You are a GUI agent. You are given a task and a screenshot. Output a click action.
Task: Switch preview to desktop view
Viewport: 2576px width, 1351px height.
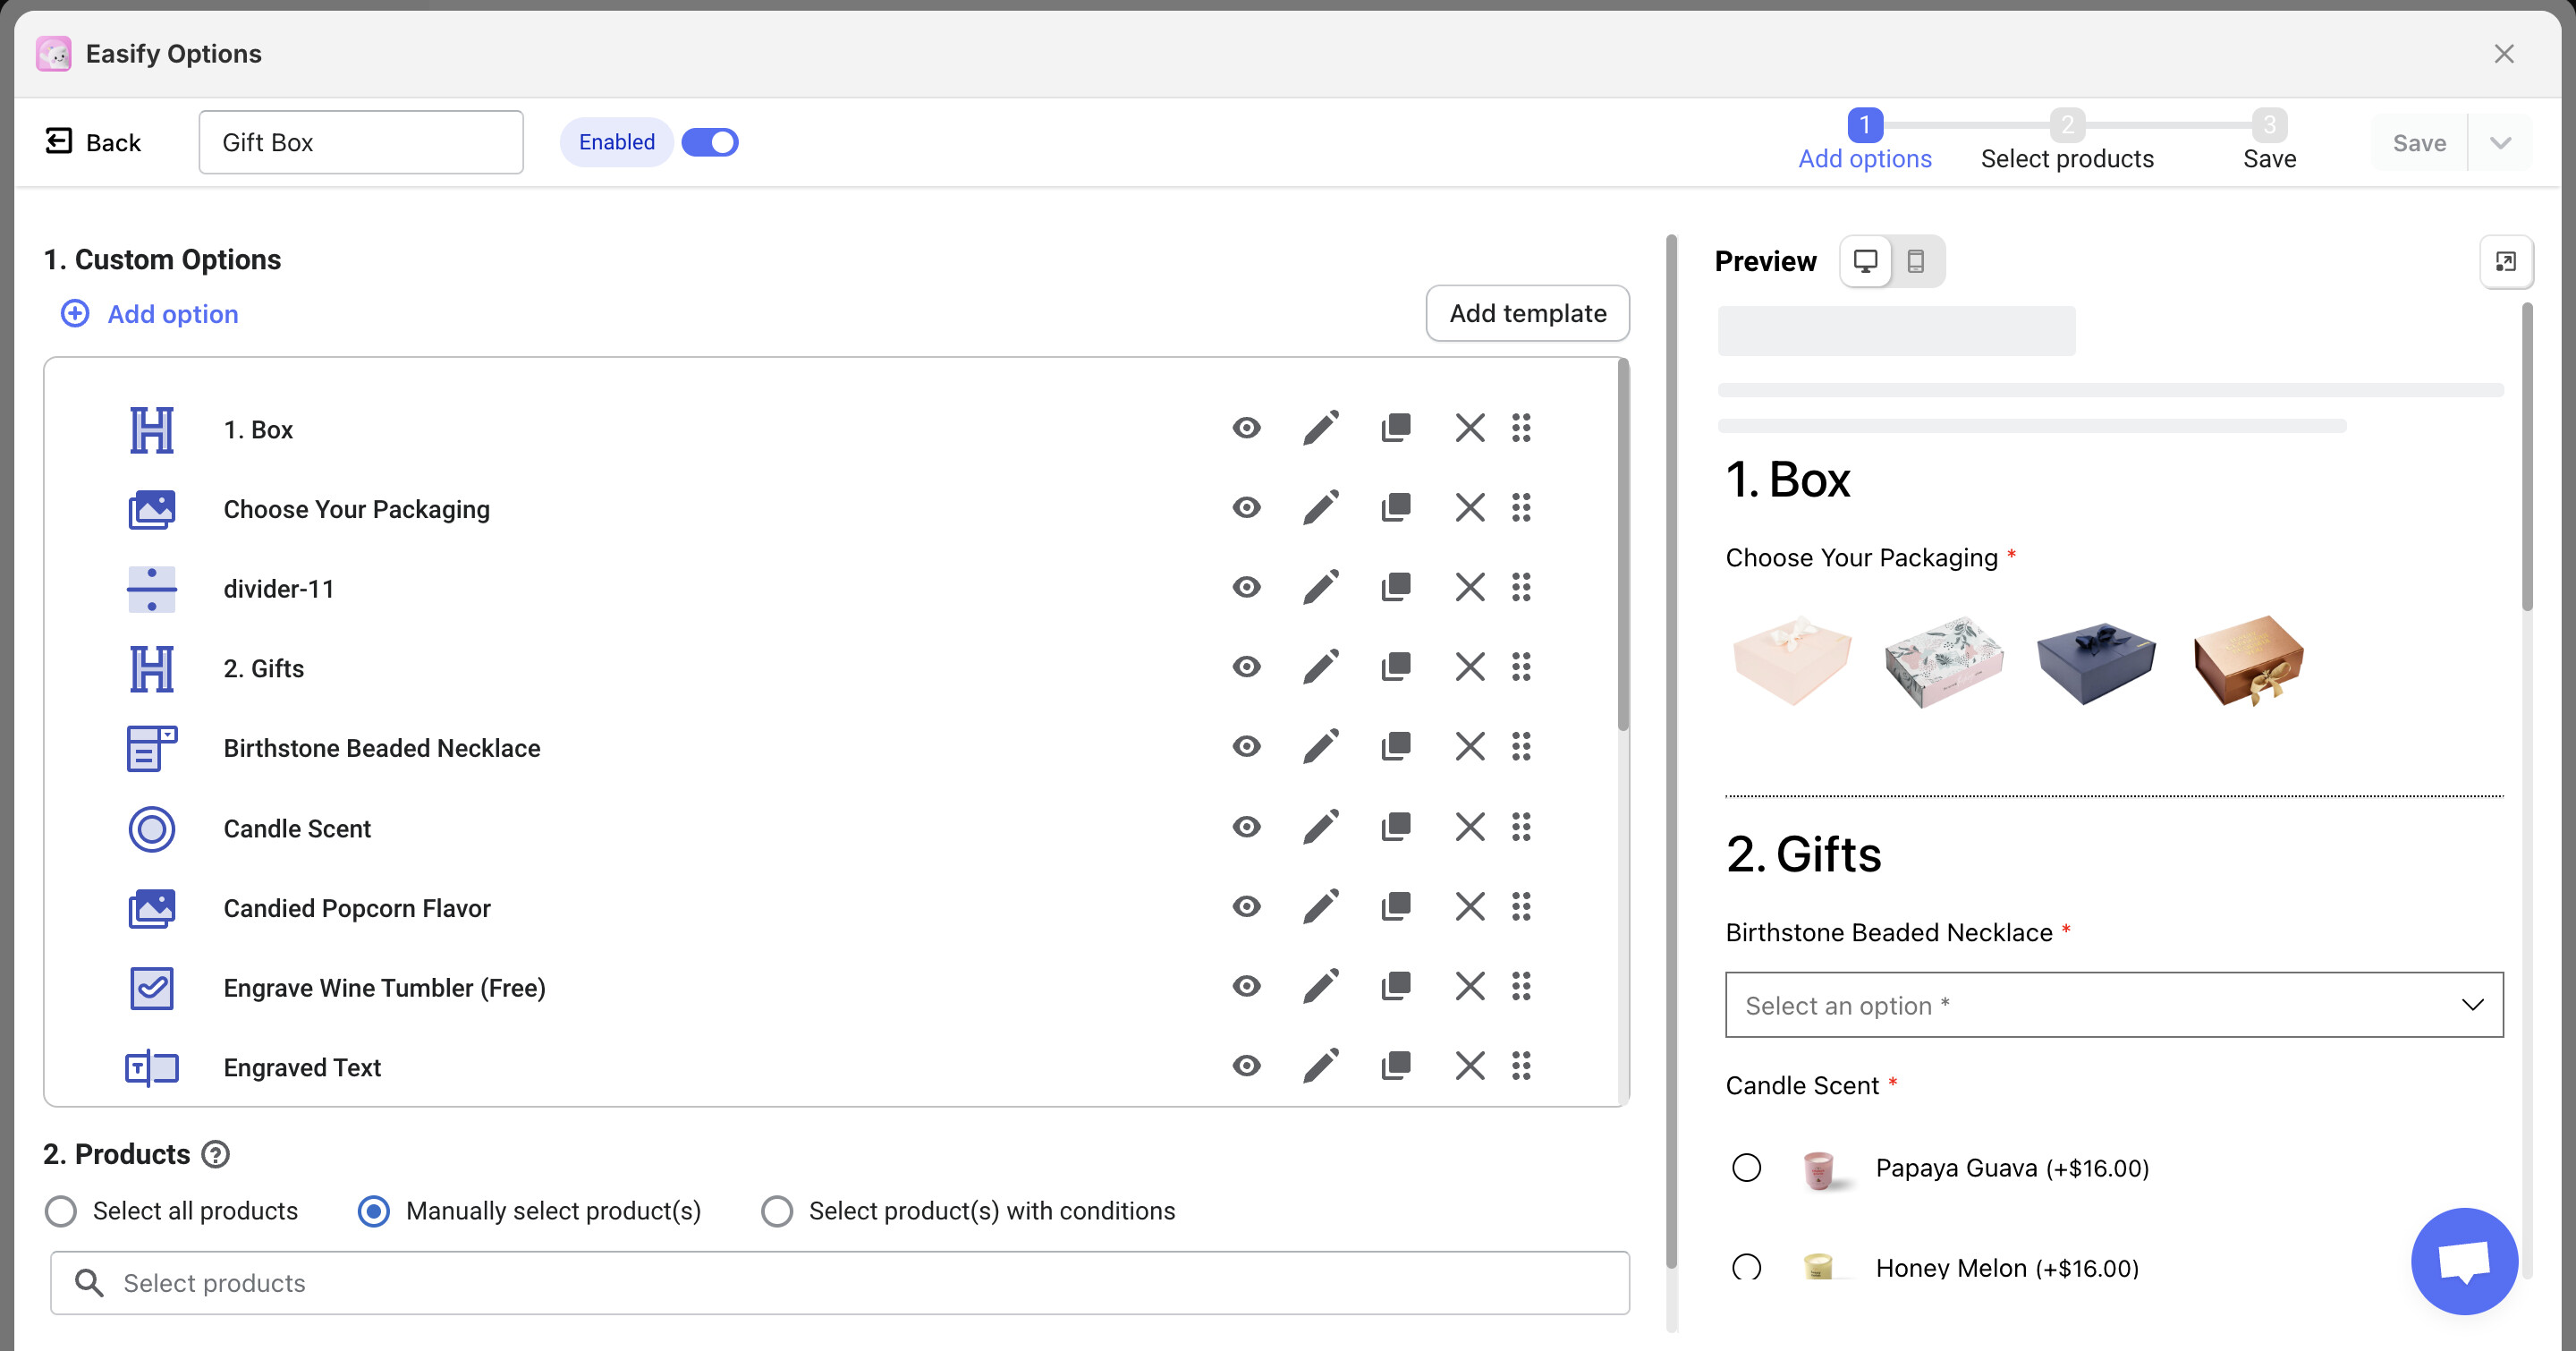(1865, 261)
